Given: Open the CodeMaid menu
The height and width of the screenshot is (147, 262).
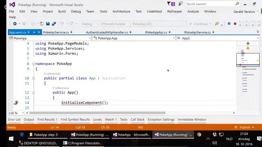Looking at the screenshot, I should click(154, 11).
